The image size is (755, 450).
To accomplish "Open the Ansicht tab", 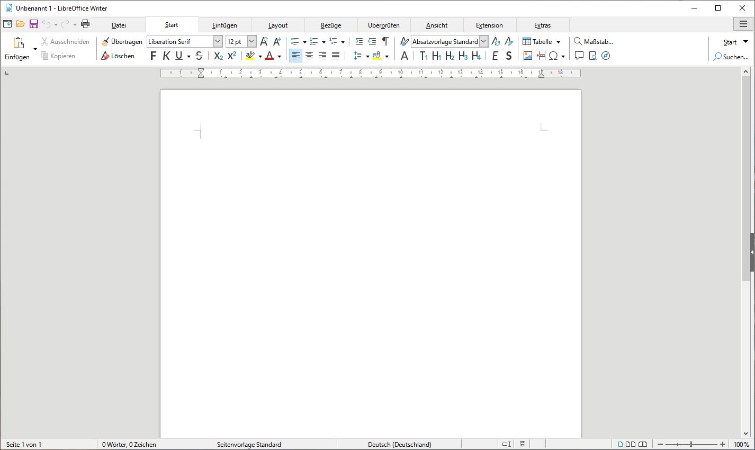I will pyautogui.click(x=437, y=25).
